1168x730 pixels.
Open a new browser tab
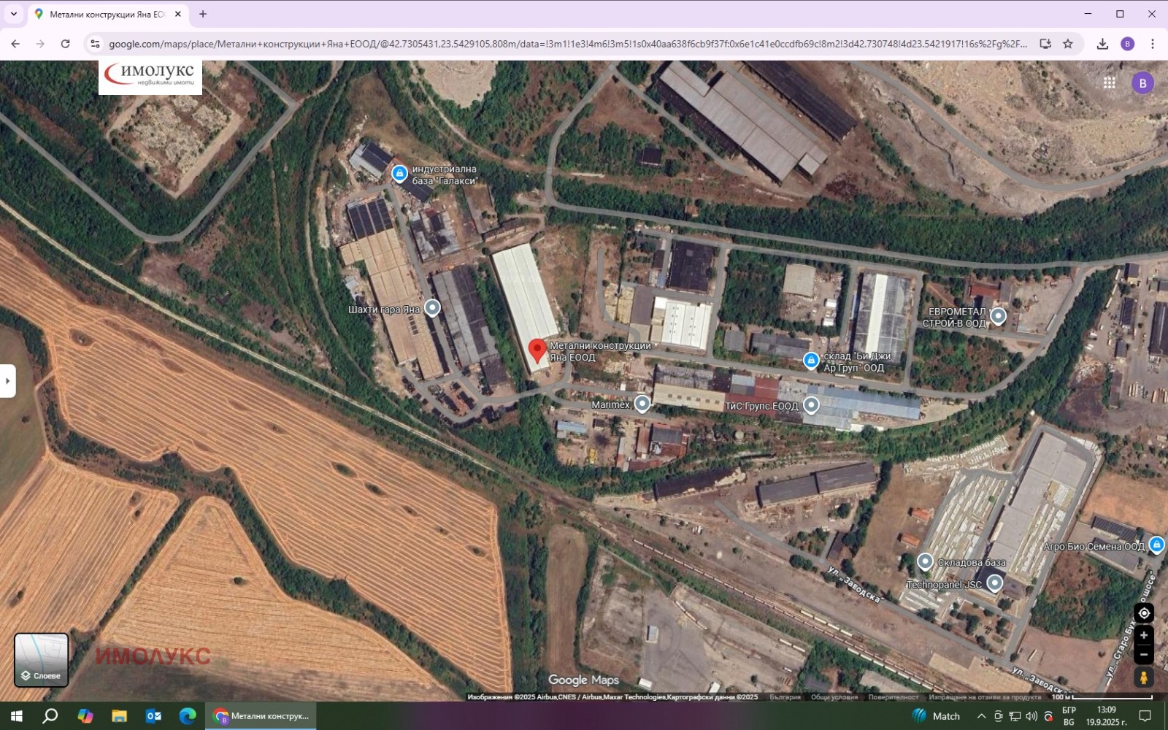(203, 14)
